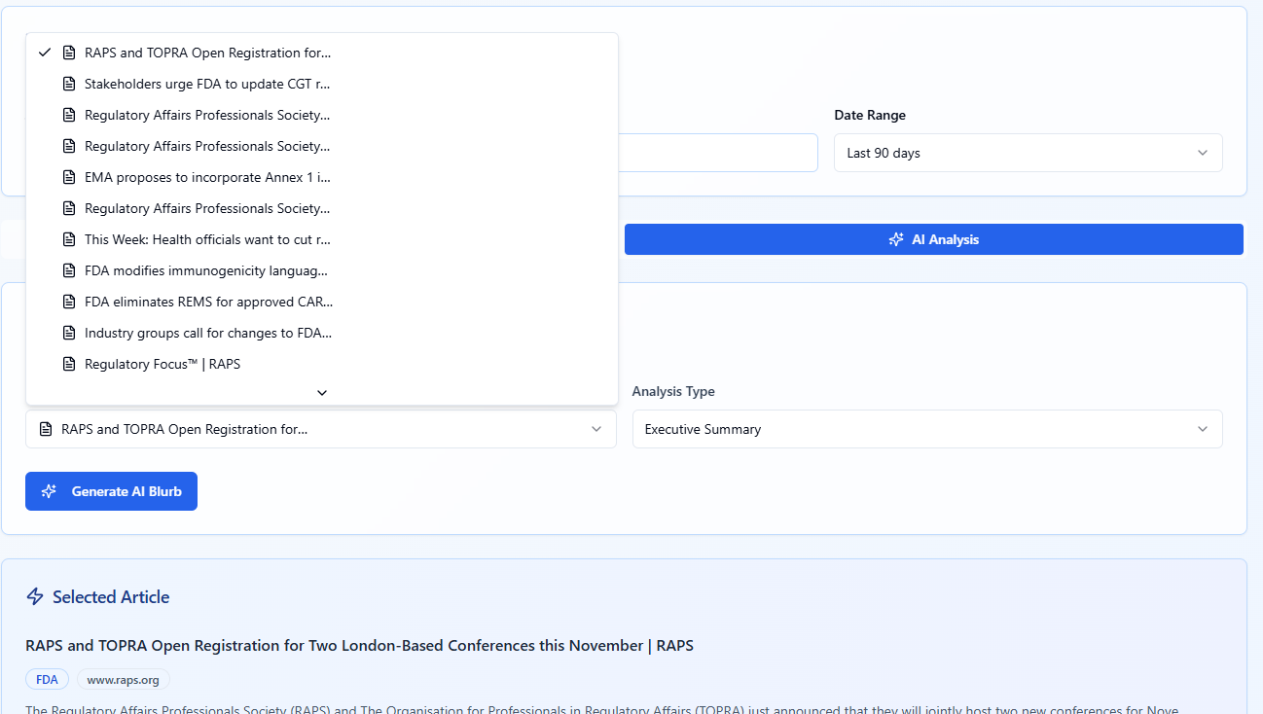Click document icon next to FDA modifies immunogenicity item
Image resolution: width=1263 pixels, height=714 pixels.
pos(69,270)
